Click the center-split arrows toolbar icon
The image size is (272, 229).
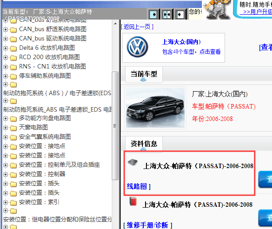[x=167, y=14]
